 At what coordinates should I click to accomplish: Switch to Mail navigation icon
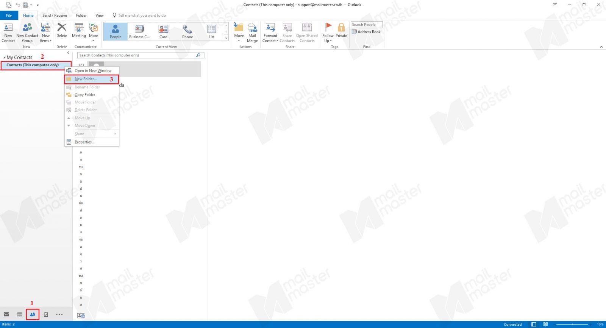pos(6,314)
